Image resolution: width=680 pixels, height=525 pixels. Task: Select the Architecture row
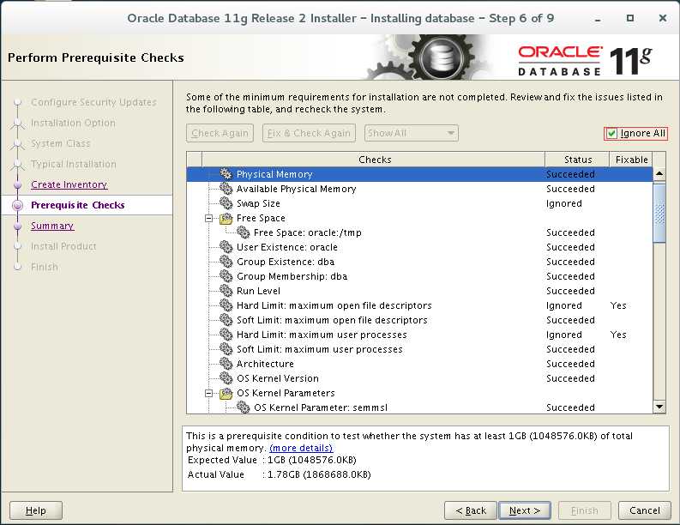click(419, 364)
